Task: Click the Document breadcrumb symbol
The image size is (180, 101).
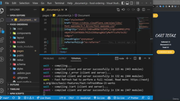Action: pos(82,15)
